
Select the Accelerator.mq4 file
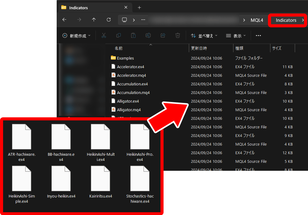131,75
